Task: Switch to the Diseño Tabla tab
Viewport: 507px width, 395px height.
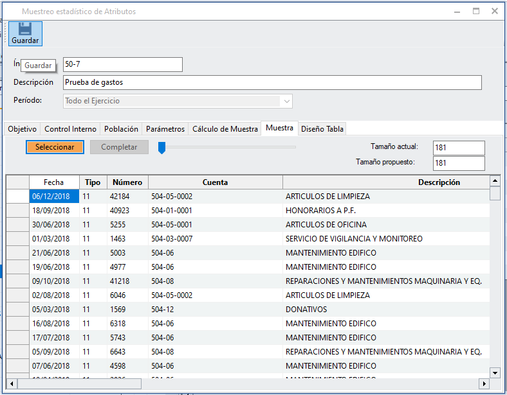Action: tap(322, 129)
